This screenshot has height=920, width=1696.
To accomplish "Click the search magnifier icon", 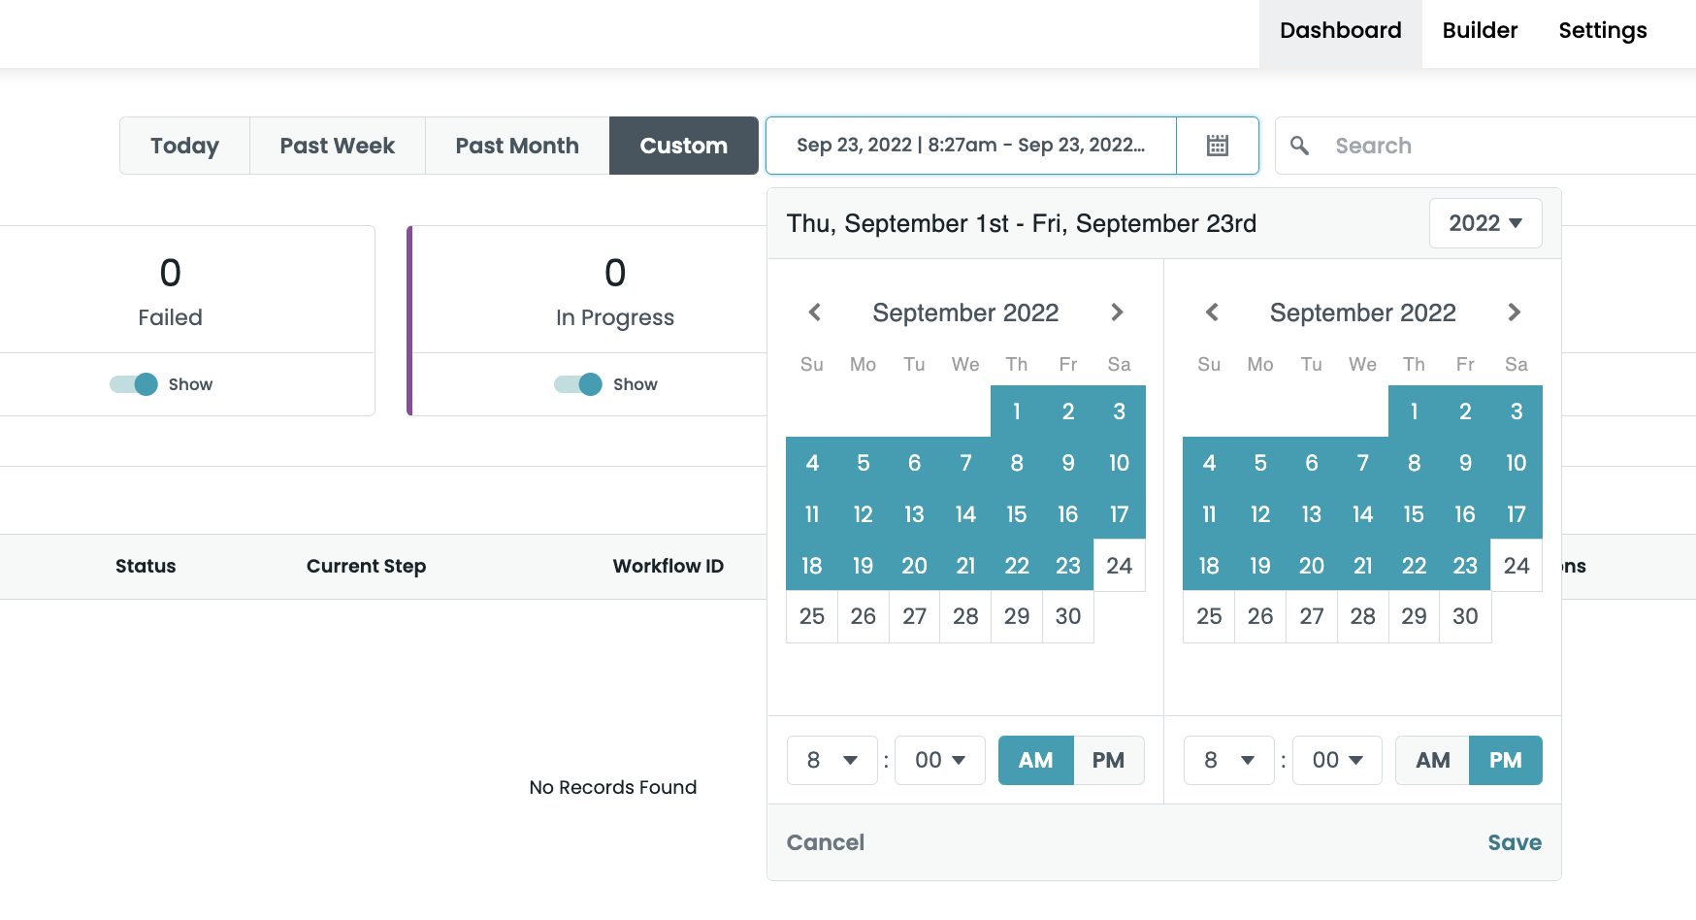I will (1300, 146).
